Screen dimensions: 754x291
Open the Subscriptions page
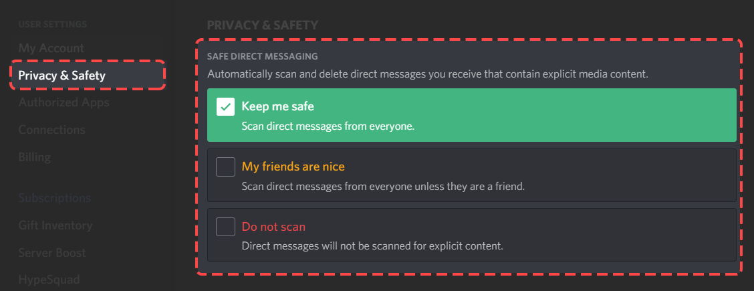pyautogui.click(x=54, y=198)
